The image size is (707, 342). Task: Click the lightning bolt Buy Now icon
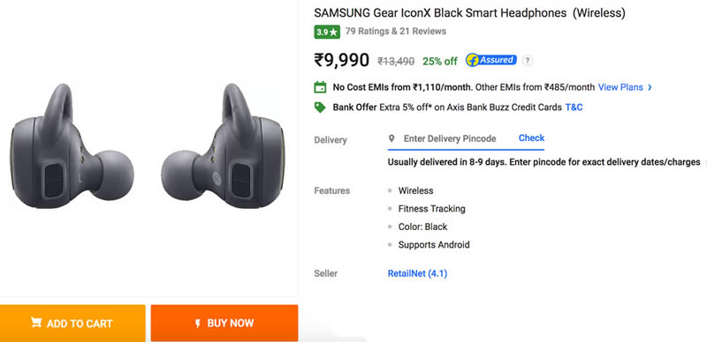point(197,323)
